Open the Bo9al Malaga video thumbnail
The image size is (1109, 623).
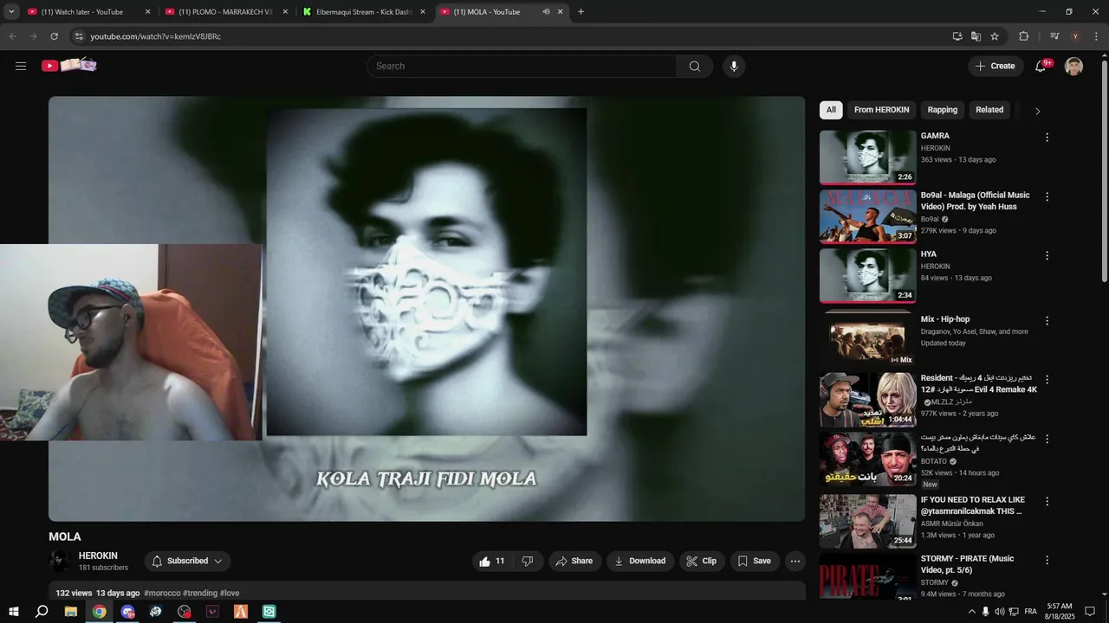click(867, 216)
